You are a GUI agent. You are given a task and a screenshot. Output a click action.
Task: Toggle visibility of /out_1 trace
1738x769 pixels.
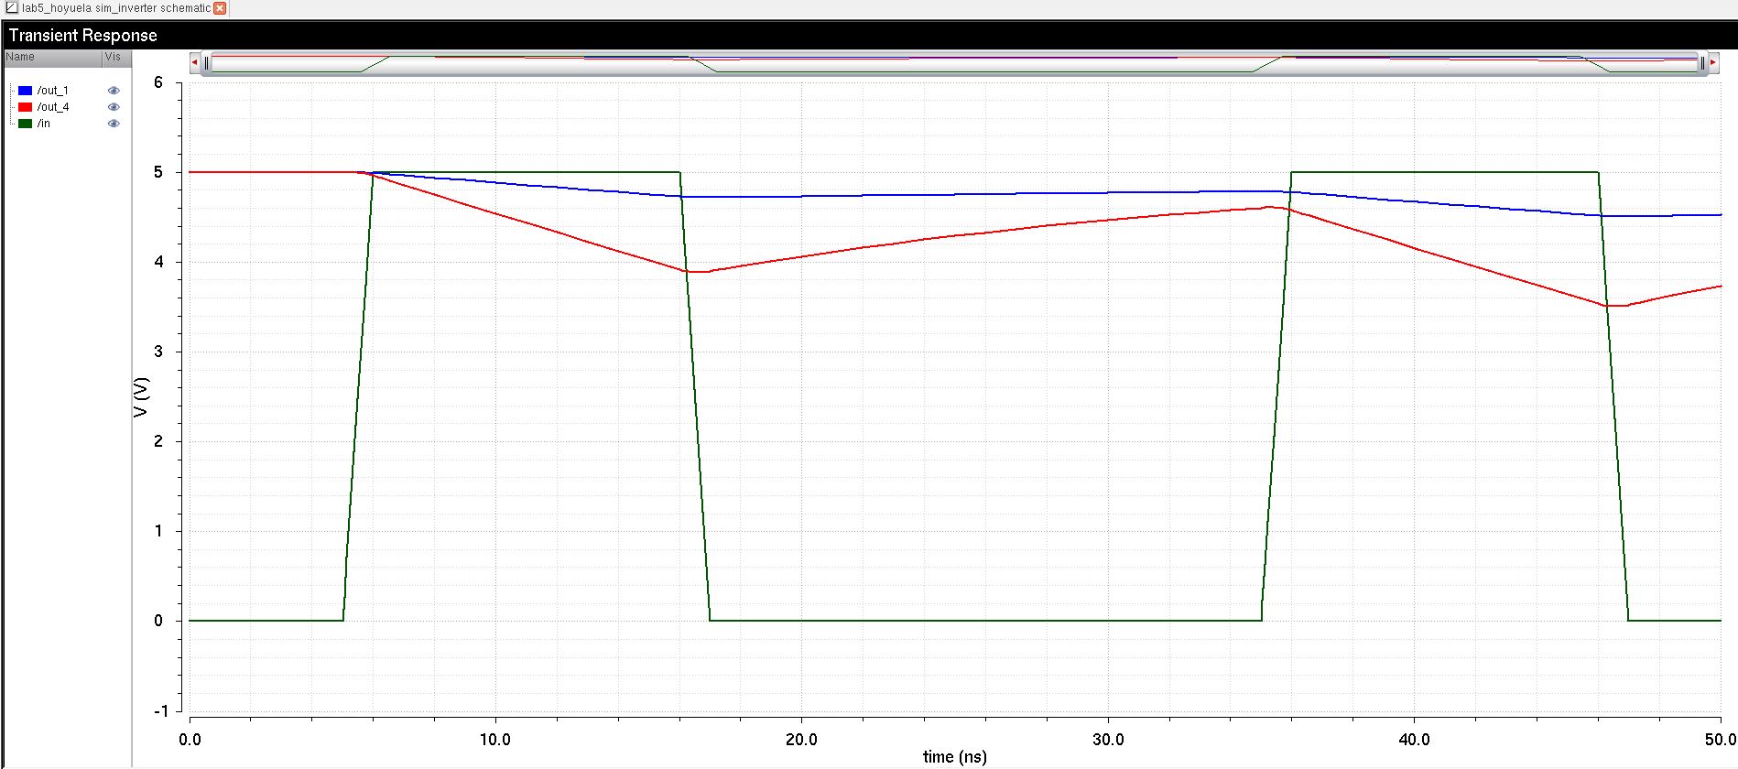114,91
